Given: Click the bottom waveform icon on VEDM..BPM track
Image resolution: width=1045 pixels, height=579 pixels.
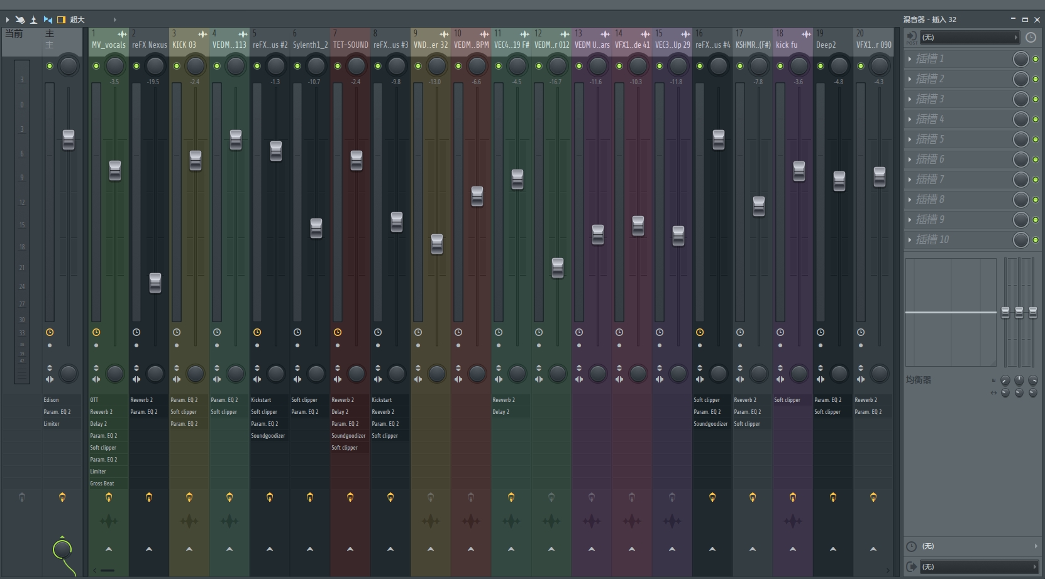Looking at the screenshot, I should coord(471,521).
